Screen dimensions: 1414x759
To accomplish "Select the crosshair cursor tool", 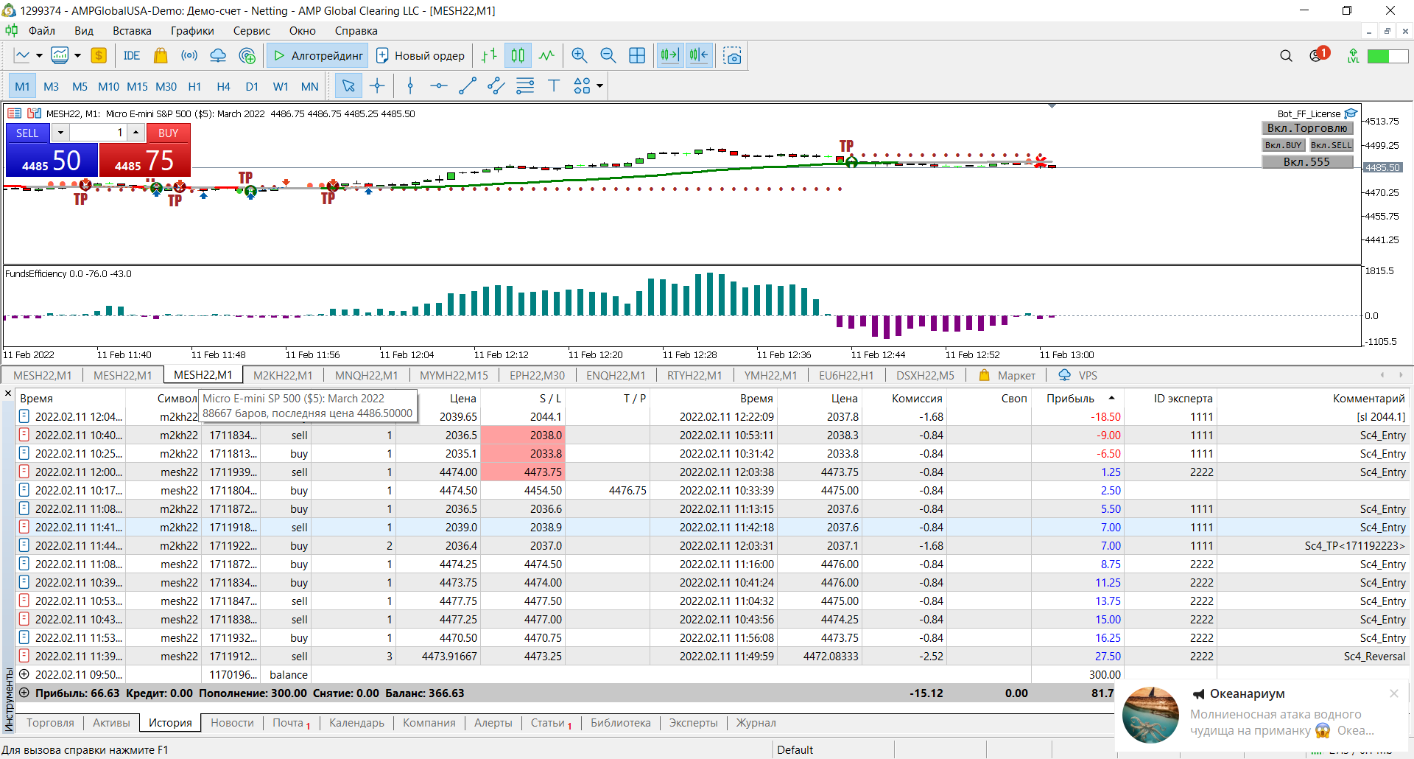I will pyautogui.click(x=377, y=86).
